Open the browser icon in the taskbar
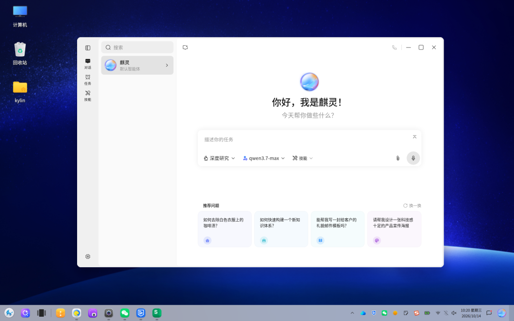Viewport: 514px width, 321px height. point(76,313)
